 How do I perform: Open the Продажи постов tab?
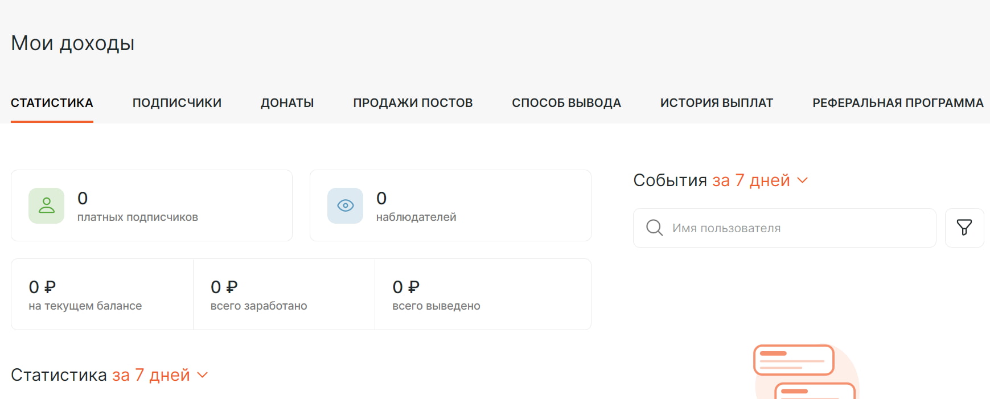pyautogui.click(x=413, y=103)
